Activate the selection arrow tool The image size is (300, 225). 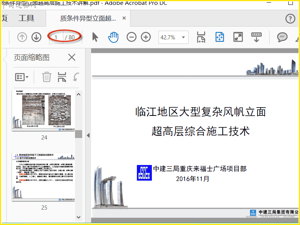[95, 37]
